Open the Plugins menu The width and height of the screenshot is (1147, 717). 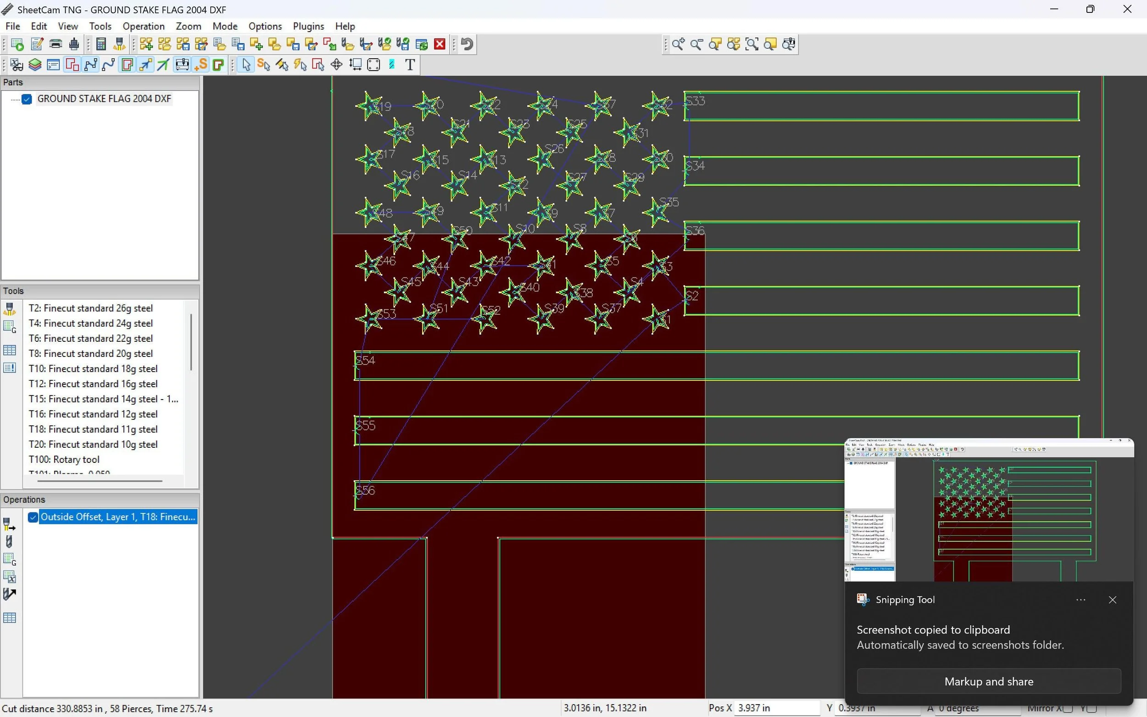(x=308, y=26)
